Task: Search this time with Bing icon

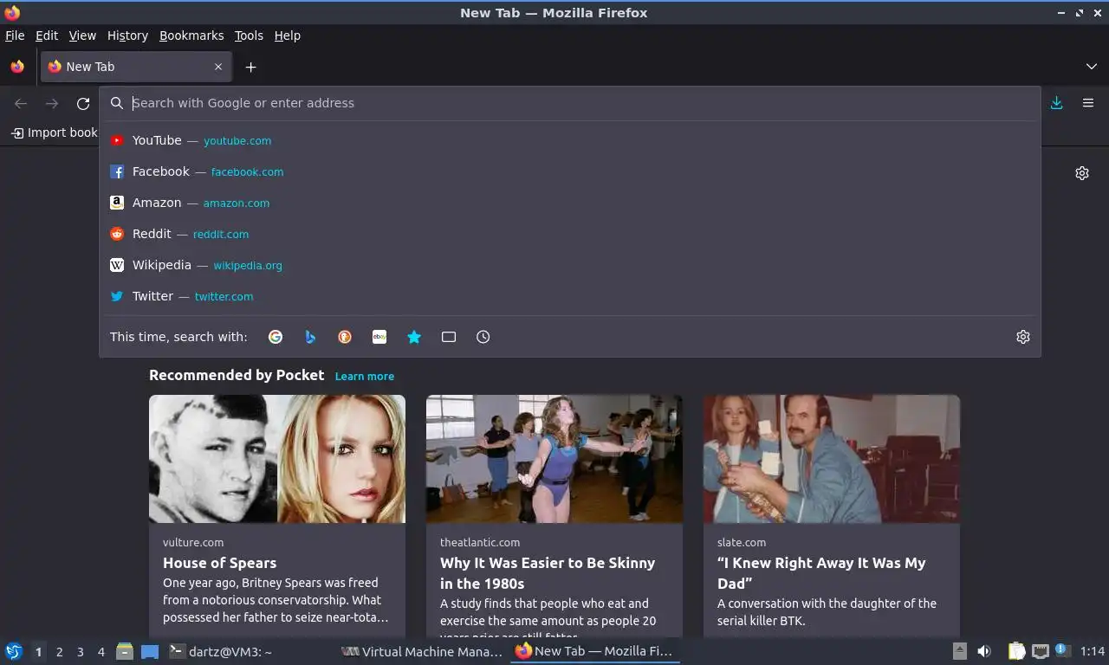Action: click(x=310, y=337)
